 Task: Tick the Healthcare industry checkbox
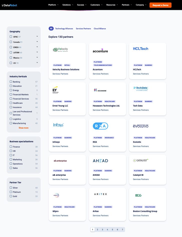pyautogui.click(x=11, y=103)
